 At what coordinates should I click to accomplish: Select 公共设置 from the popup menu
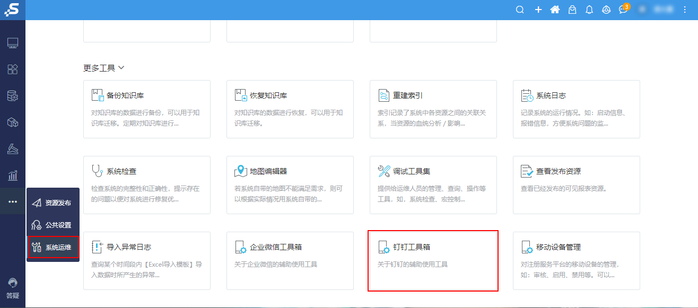point(53,225)
